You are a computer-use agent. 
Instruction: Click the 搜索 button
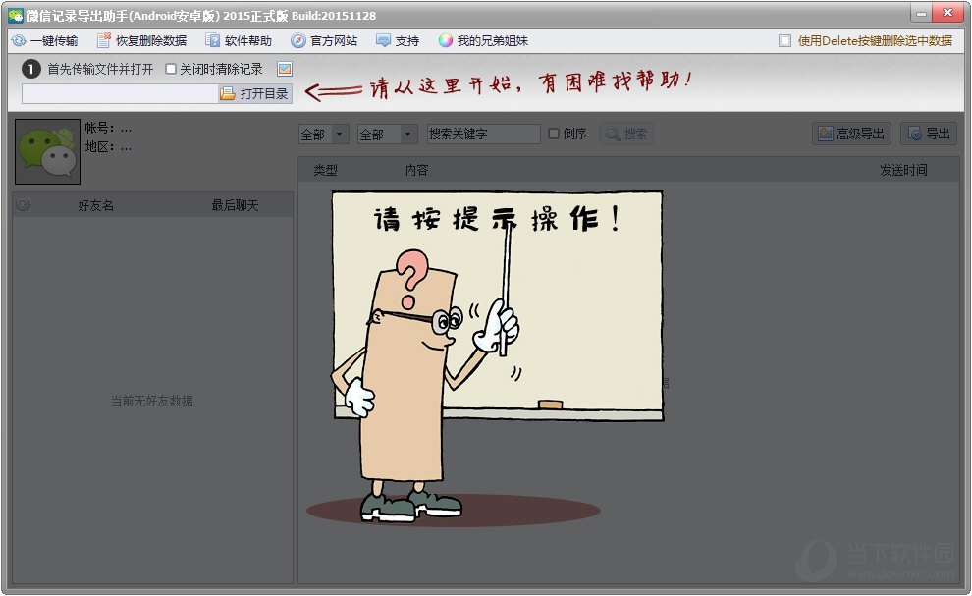click(x=626, y=134)
